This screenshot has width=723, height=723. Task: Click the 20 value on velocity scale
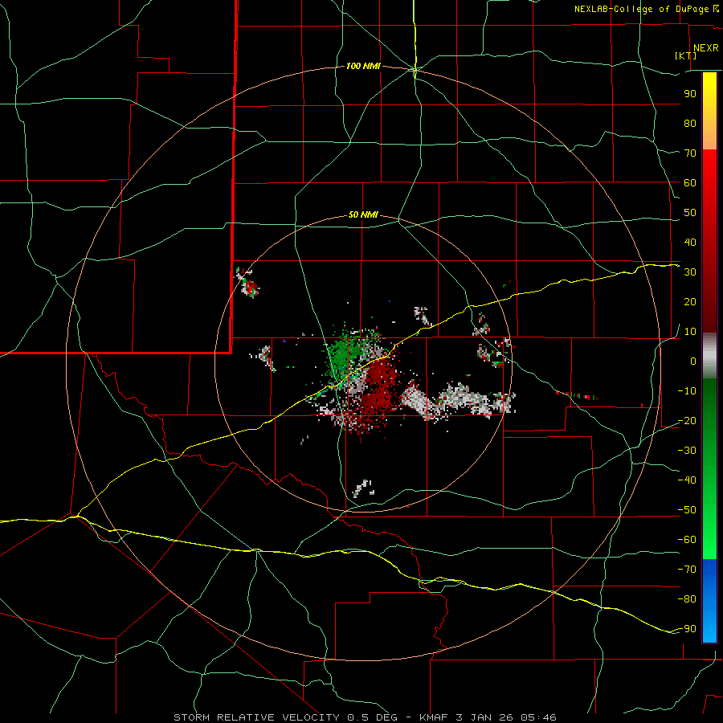[690, 301]
